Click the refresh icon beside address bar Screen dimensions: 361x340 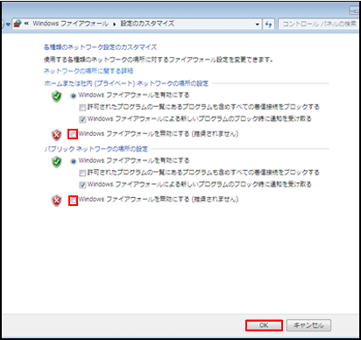(268, 24)
